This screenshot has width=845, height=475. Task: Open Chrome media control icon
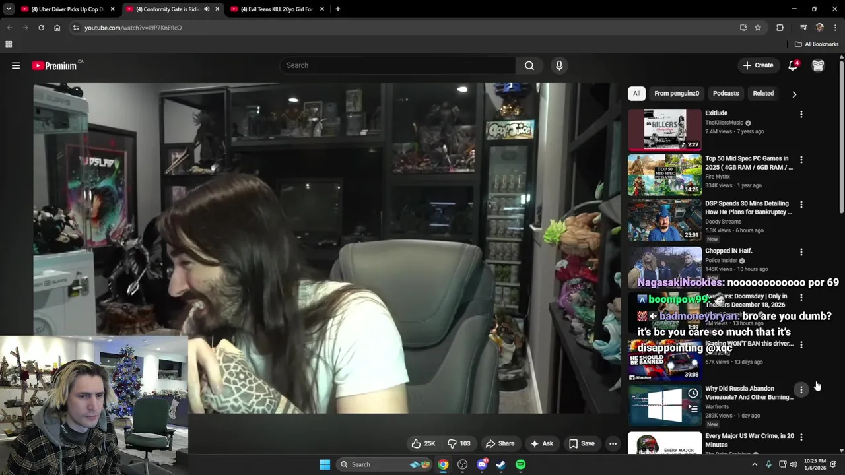pos(803,28)
